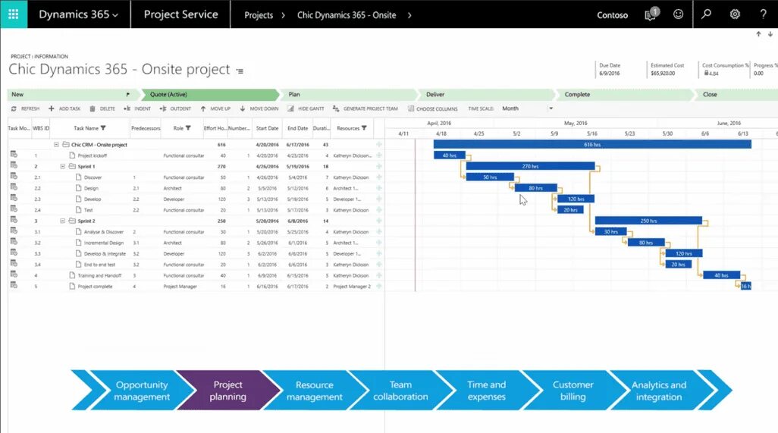Click Customer billing chevron
This screenshot has height=433, width=778.
tap(573, 391)
